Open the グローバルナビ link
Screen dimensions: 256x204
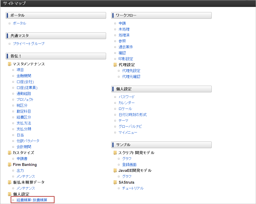130,127
